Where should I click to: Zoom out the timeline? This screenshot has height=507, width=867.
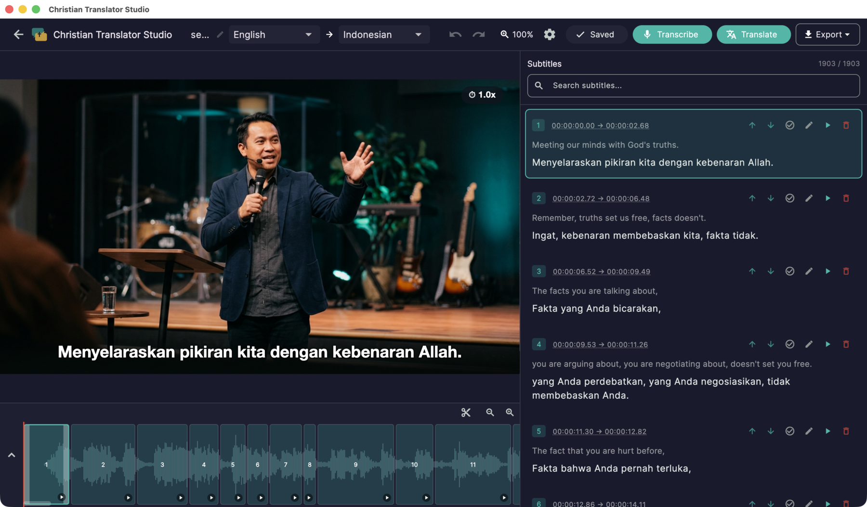(x=490, y=413)
